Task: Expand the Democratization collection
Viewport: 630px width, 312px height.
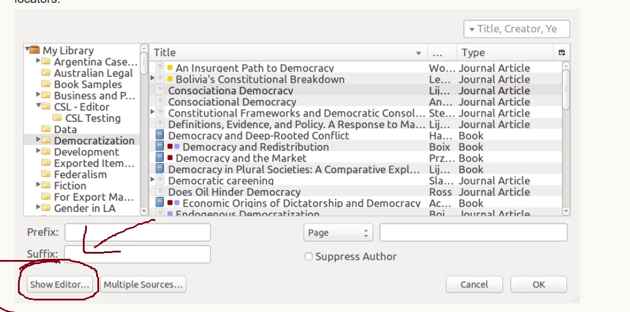Action: [x=38, y=139]
